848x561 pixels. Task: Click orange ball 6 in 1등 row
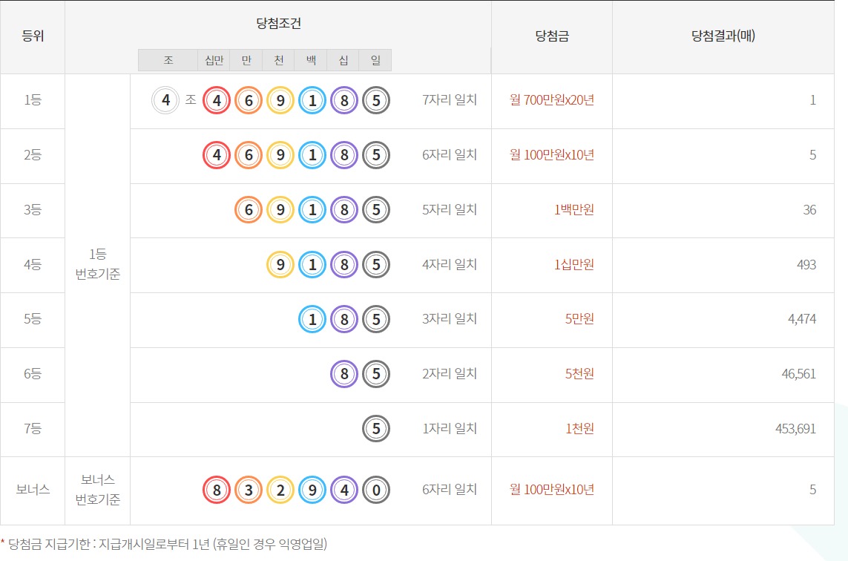[x=249, y=100]
